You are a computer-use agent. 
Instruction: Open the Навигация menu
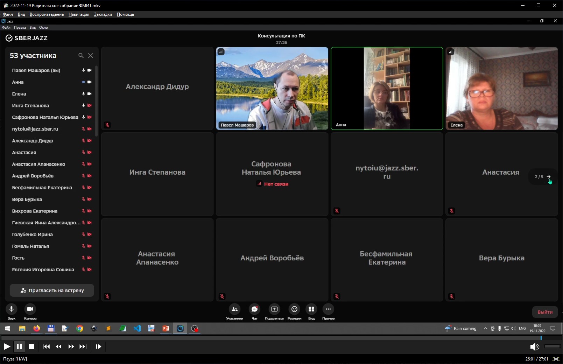point(79,14)
